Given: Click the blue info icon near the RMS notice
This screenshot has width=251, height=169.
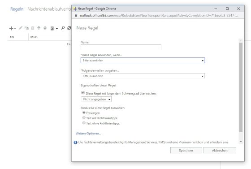Looking at the screenshot, I should pos(75,142).
